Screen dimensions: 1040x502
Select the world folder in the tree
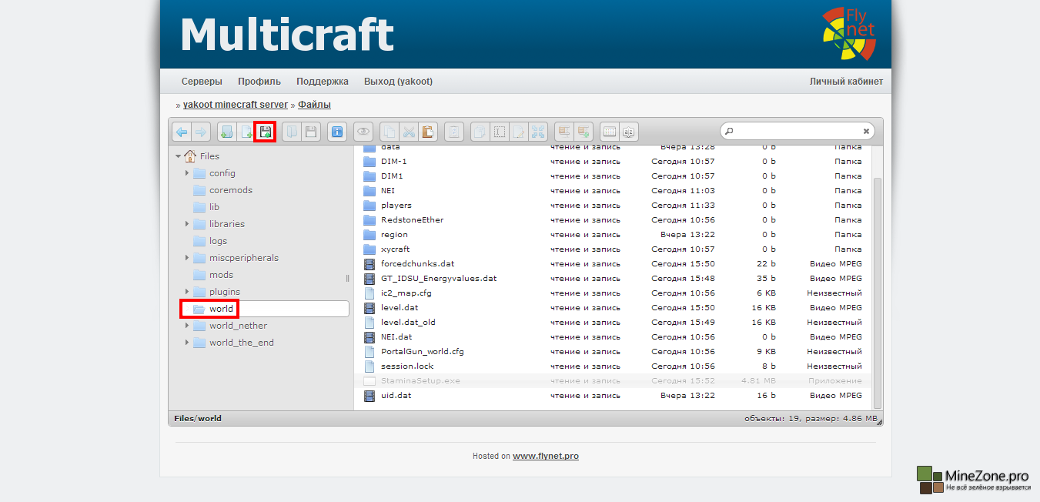tap(221, 309)
